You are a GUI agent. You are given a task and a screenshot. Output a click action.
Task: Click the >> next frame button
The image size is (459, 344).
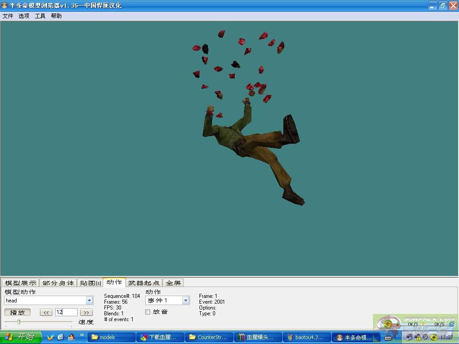87,312
